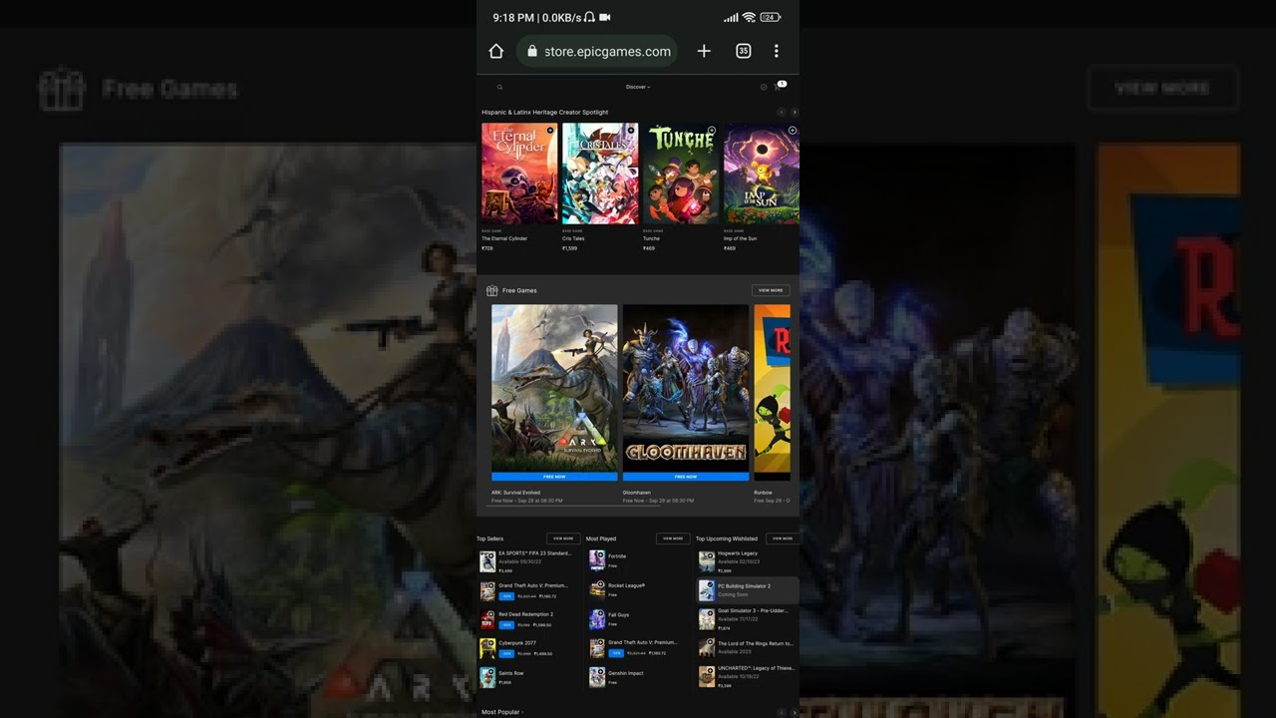Open Grand Theft Auto V in Most Played
The width and height of the screenshot is (1276, 718).
638,648
